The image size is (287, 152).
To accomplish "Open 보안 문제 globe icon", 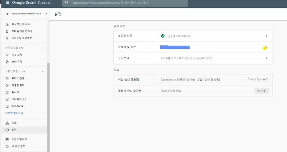I will [x=7, y=62].
